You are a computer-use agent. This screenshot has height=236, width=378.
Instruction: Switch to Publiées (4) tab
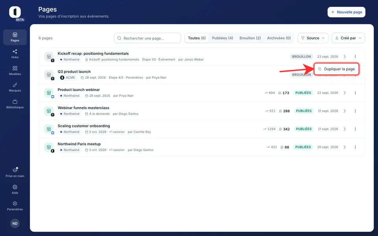click(x=222, y=38)
